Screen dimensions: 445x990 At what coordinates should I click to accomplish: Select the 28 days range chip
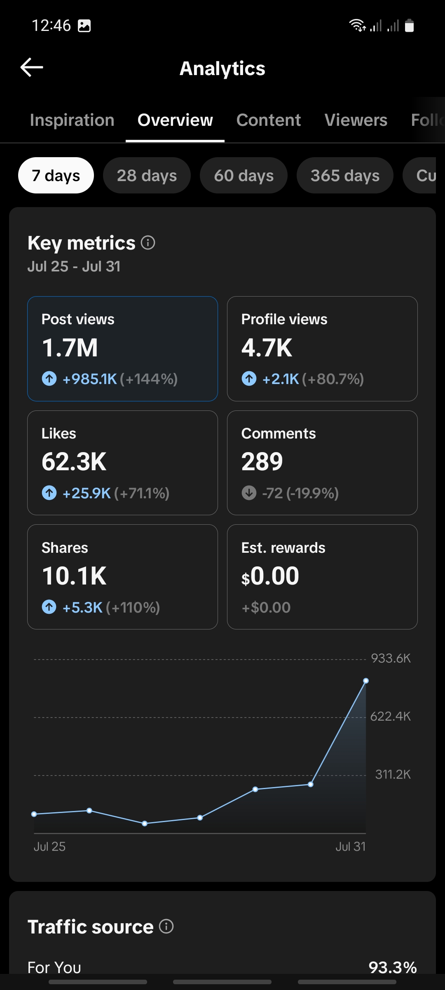coord(147,175)
